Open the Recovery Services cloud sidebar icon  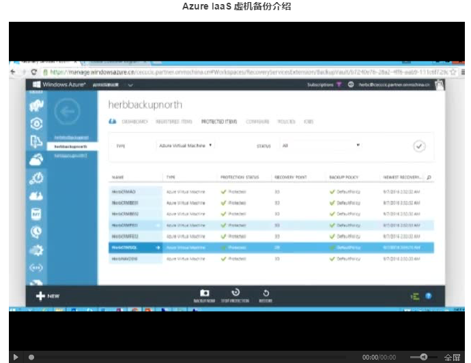[x=36, y=159]
